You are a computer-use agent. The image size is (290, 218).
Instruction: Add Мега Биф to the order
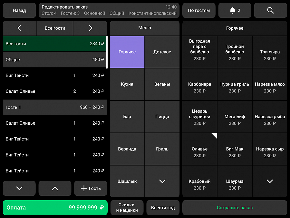[x=235, y=117]
